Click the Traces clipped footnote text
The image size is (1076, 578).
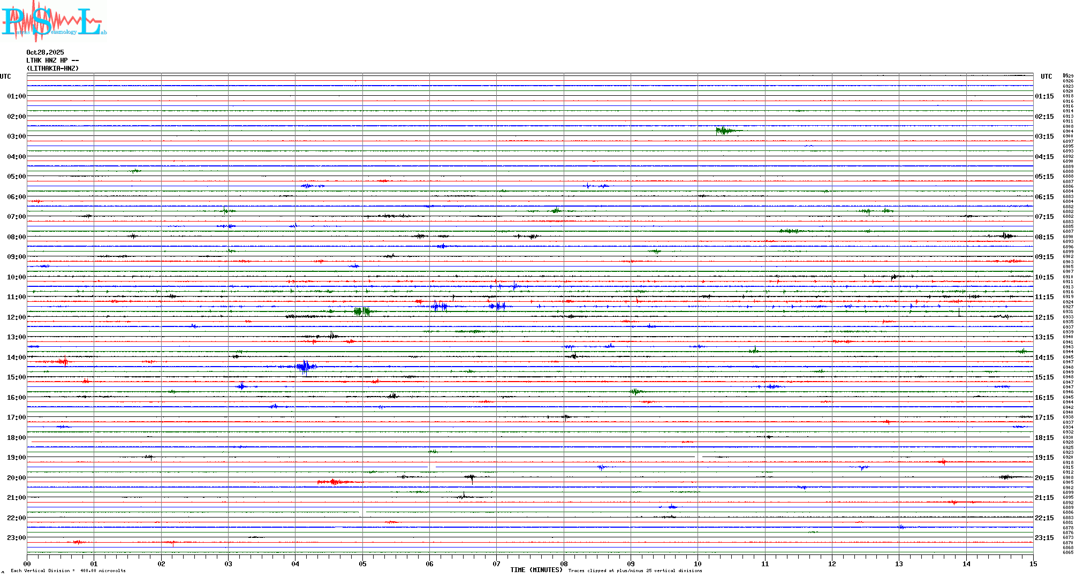[x=635, y=571]
